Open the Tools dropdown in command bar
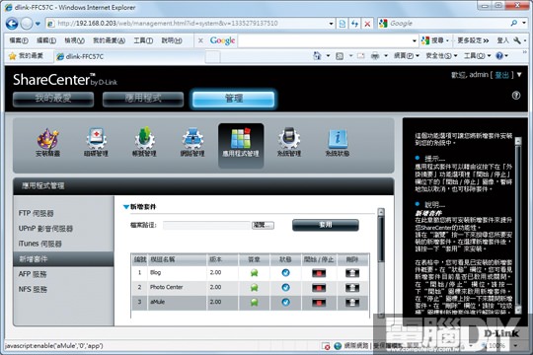Image resolution: width=533 pixels, height=355 pixels. [478, 55]
